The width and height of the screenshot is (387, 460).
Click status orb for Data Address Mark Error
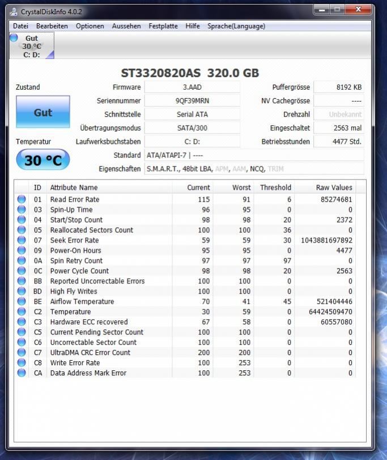(22, 373)
